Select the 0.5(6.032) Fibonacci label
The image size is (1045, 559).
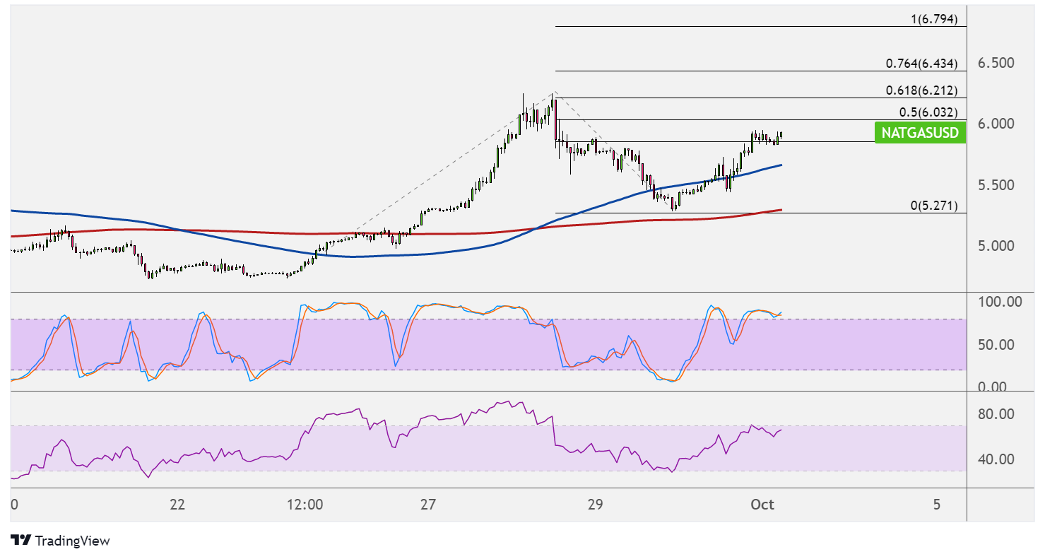click(x=928, y=112)
